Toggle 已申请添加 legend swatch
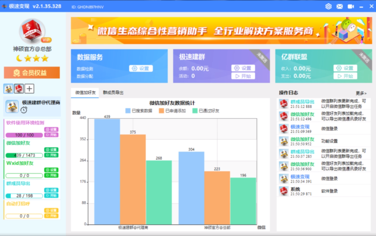The image size is (376, 236). 161,111
